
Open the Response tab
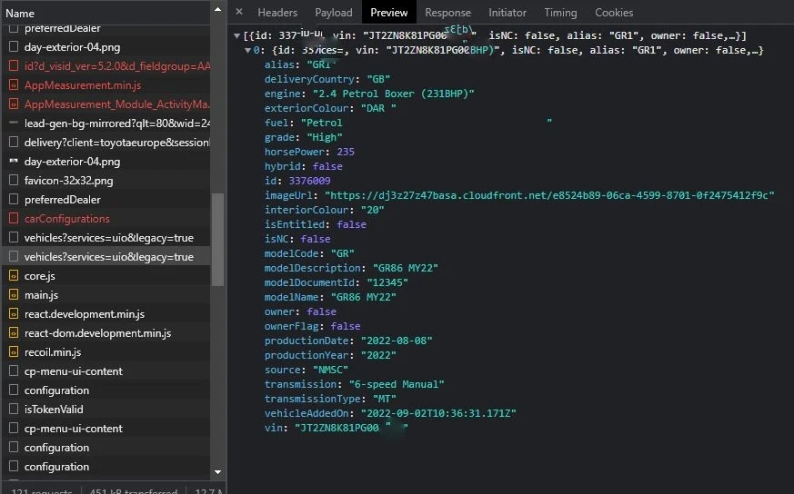(447, 13)
